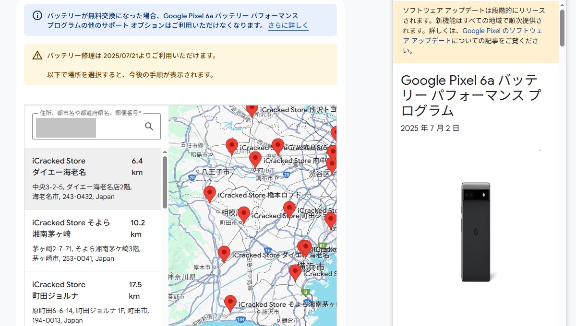This screenshot has width=576, height=326.
Task: Click the route 134 highway shield on map
Action: (x=241, y=319)
